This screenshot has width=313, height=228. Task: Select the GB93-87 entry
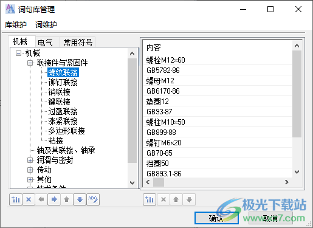pos(218,112)
